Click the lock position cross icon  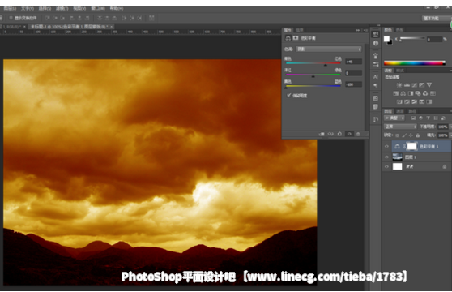411,135
